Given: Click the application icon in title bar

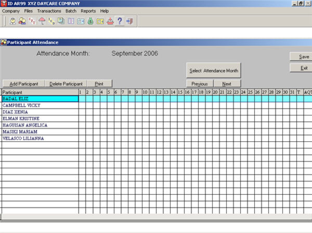Looking at the screenshot, I should (4, 3).
